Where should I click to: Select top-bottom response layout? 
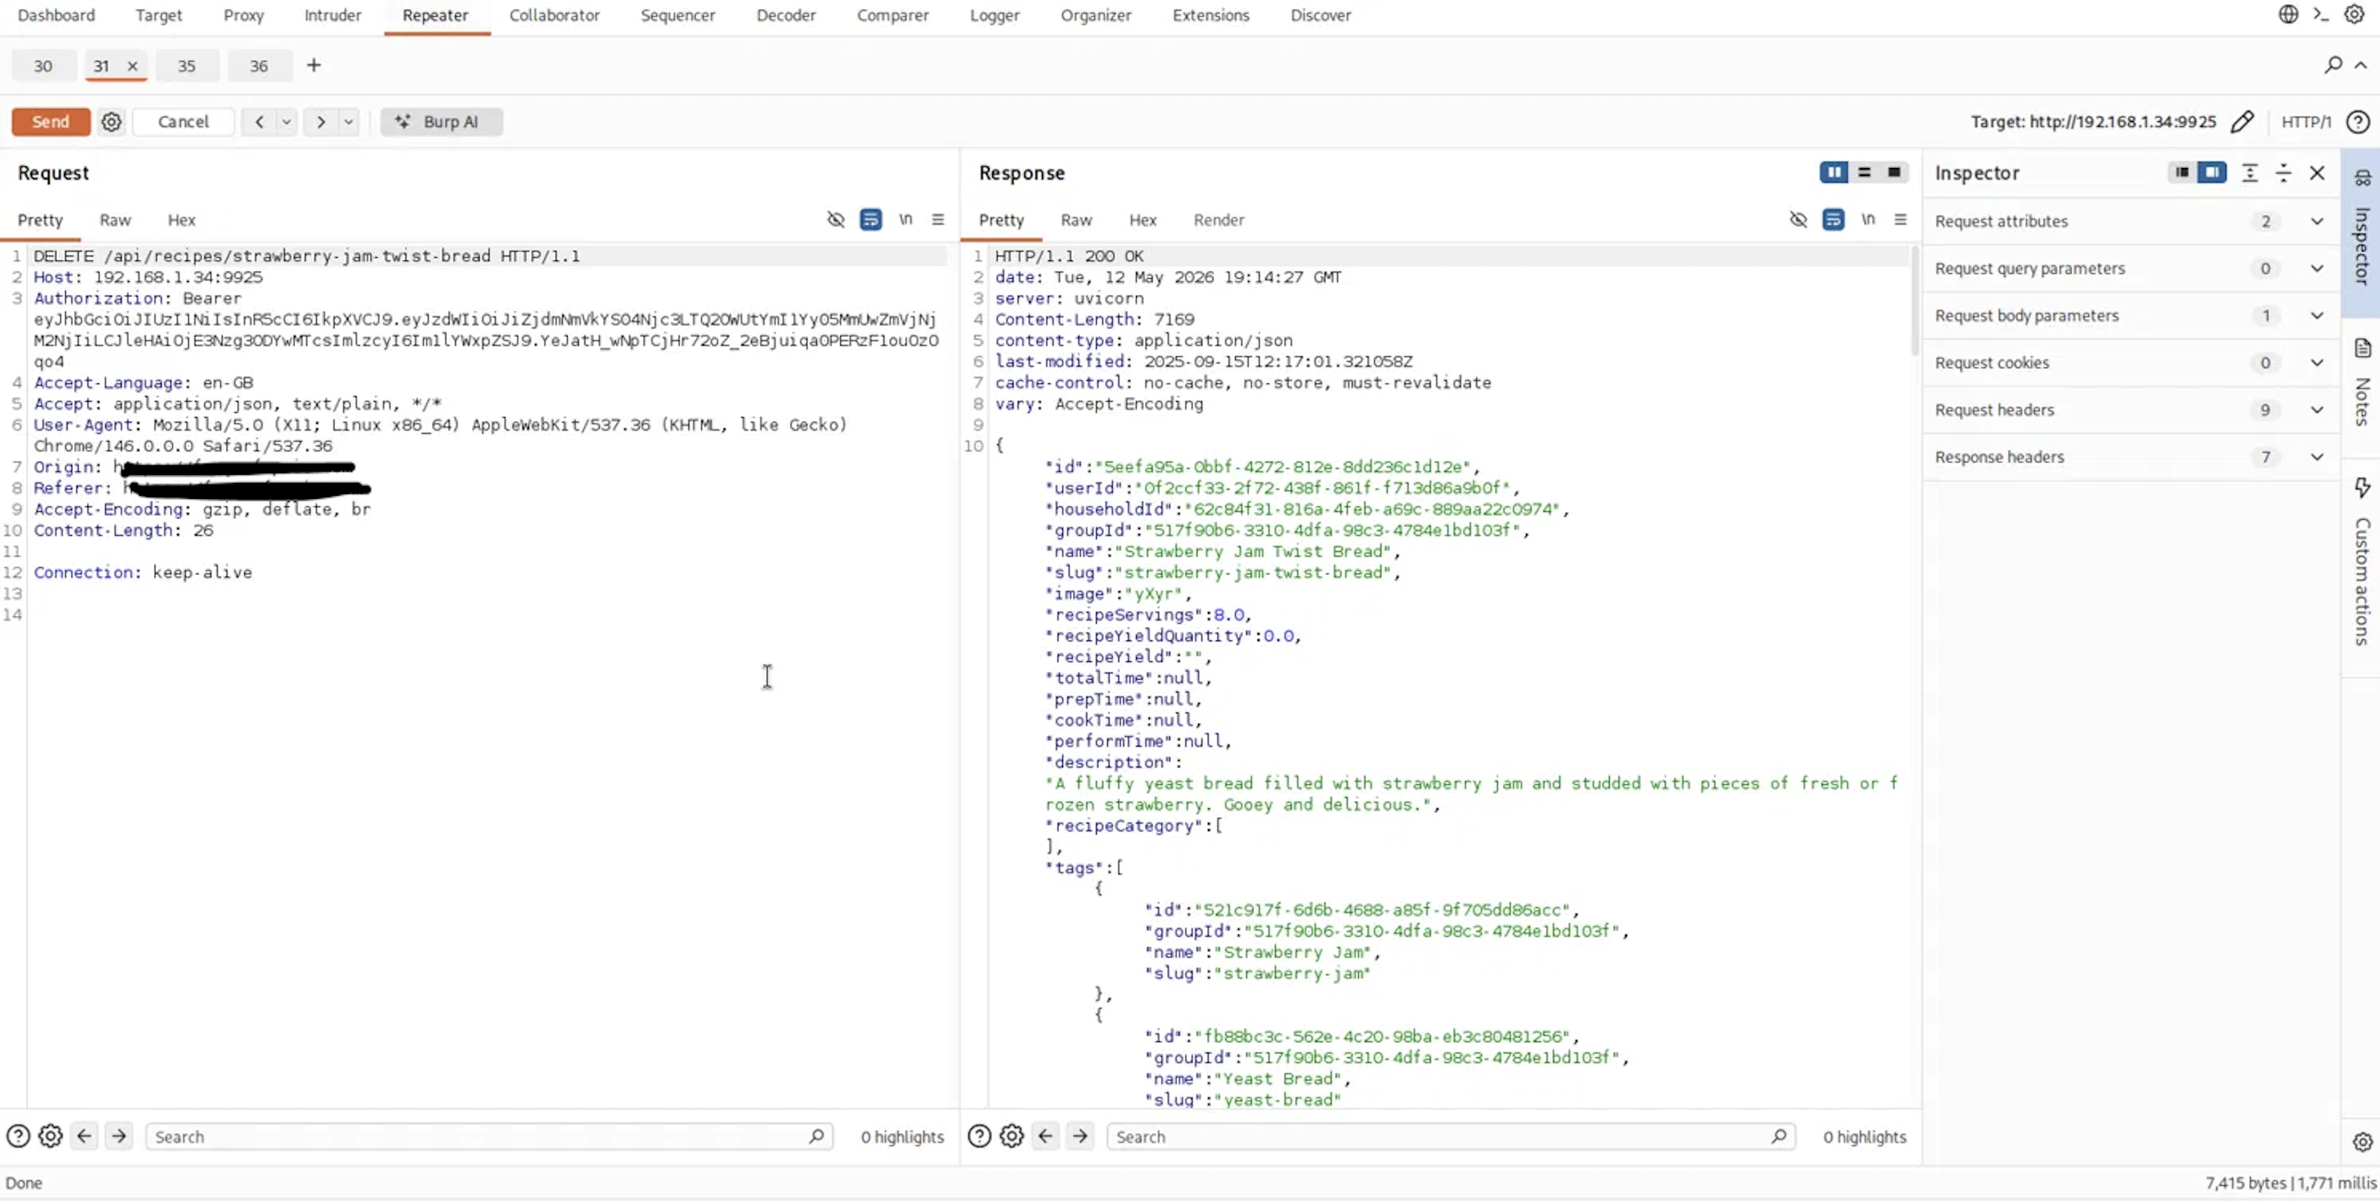[x=1865, y=173]
